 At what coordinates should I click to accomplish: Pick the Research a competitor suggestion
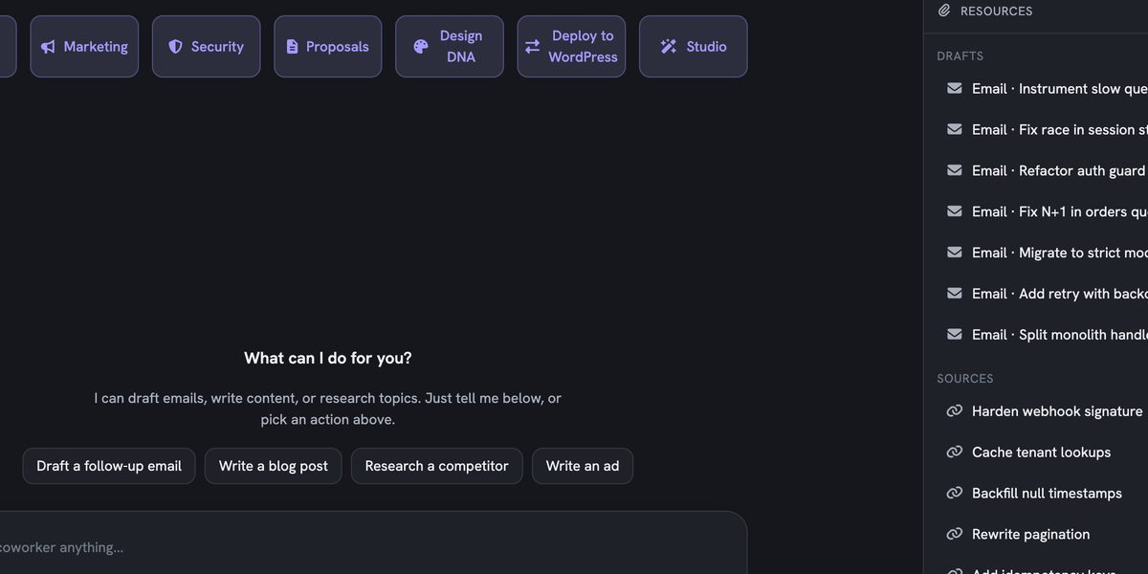(437, 466)
